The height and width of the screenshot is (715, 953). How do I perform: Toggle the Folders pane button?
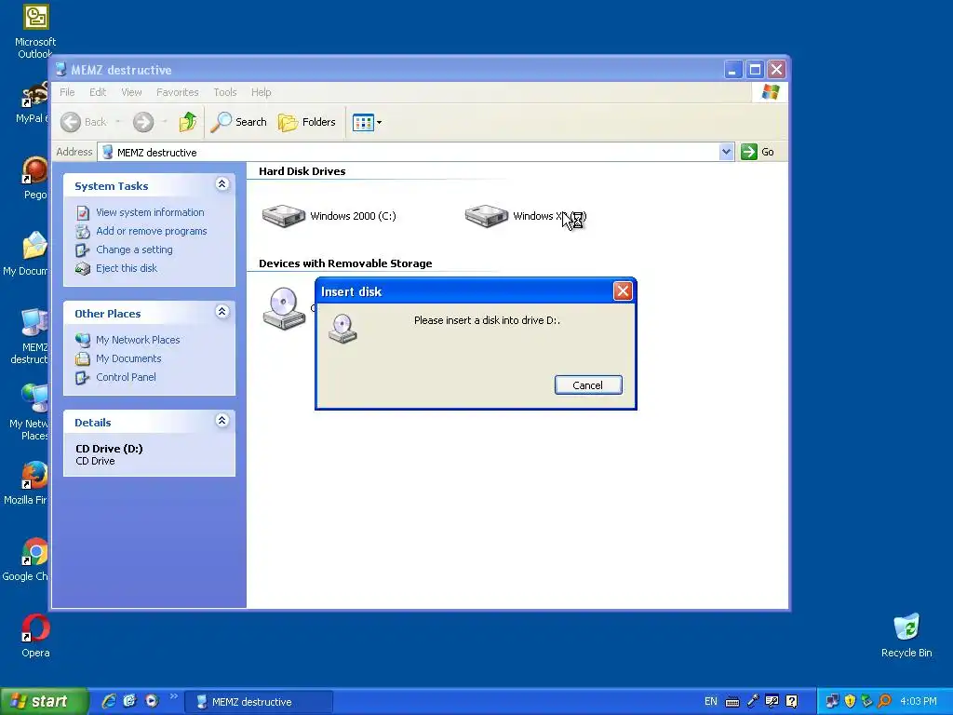[x=307, y=122]
